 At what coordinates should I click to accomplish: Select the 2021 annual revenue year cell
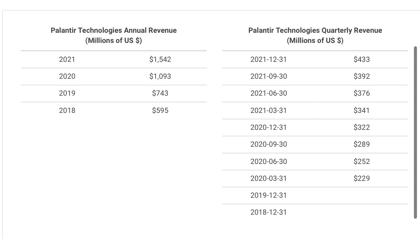pyautogui.click(x=67, y=59)
